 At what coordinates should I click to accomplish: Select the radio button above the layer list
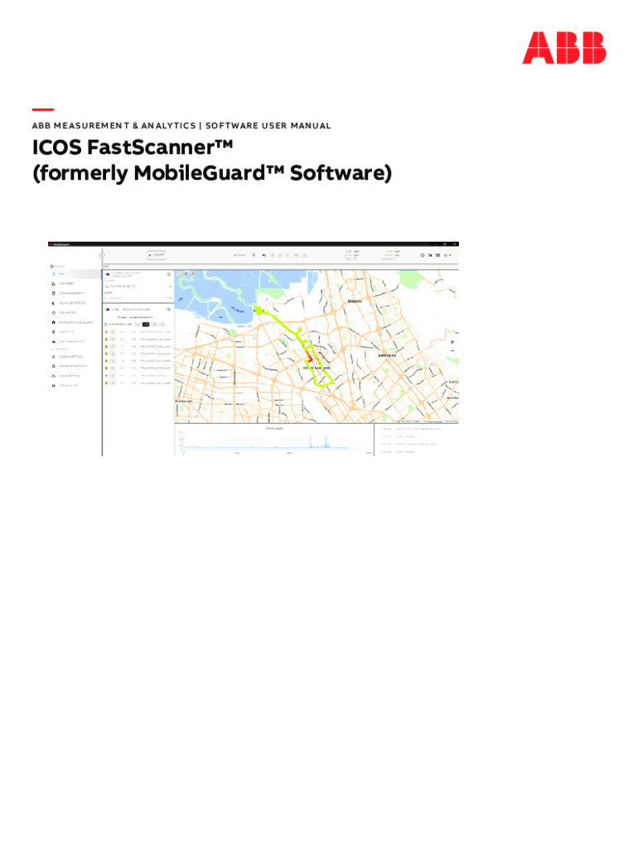pos(107,324)
